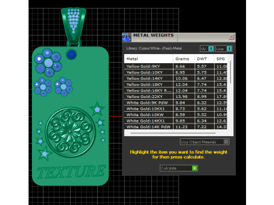Close the Metal Weights window
The width and height of the screenshot is (274, 205).
pyautogui.click(x=231, y=37)
